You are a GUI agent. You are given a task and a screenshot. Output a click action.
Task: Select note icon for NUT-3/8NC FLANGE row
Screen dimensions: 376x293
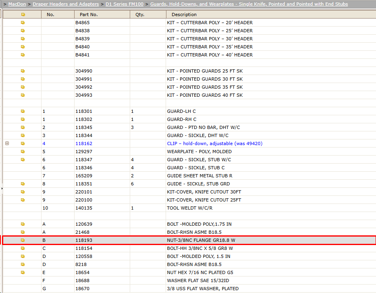[x=23, y=240]
